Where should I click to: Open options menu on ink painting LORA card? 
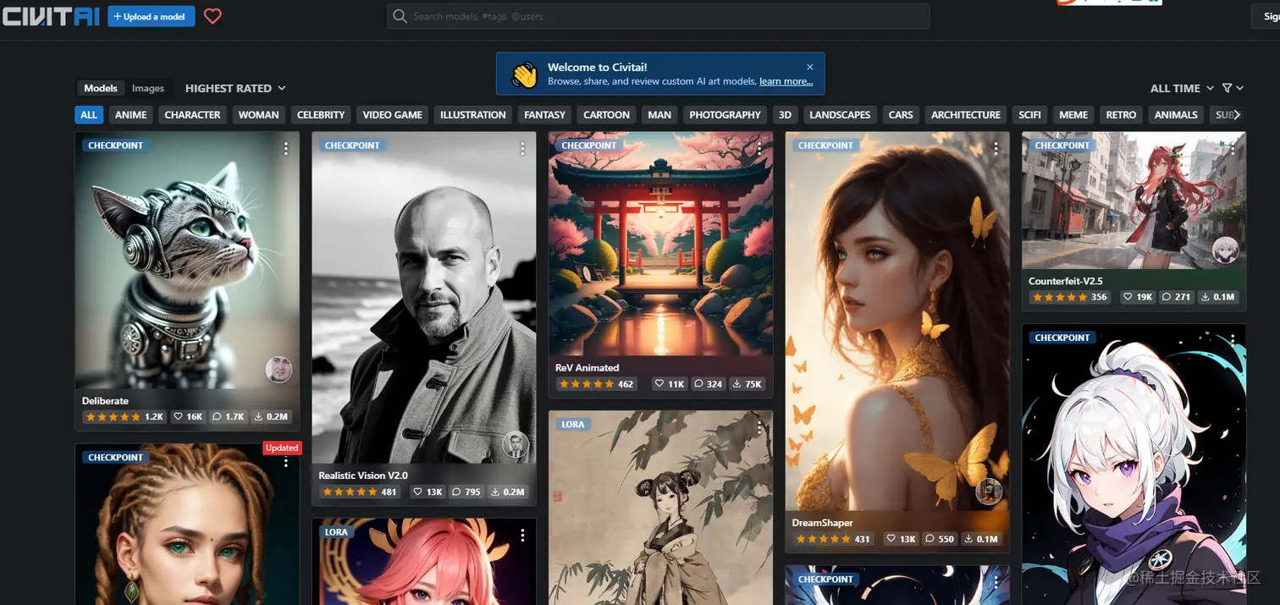759,428
